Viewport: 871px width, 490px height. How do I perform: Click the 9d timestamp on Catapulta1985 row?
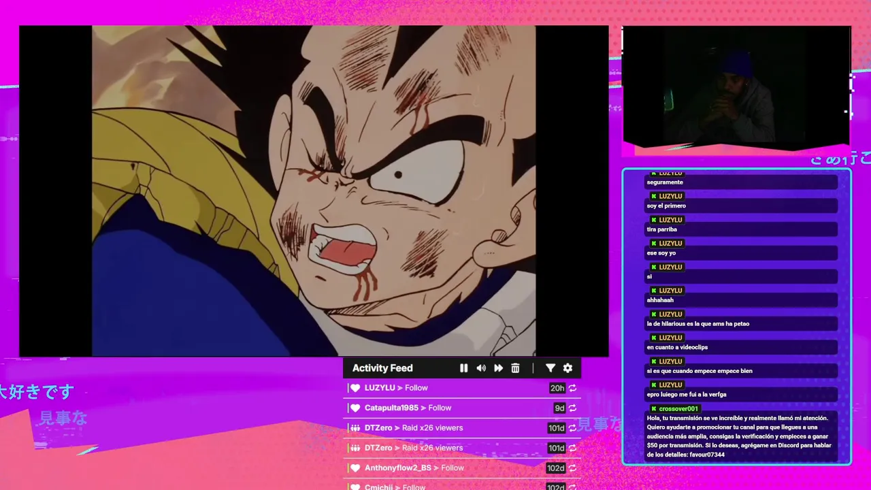point(559,408)
